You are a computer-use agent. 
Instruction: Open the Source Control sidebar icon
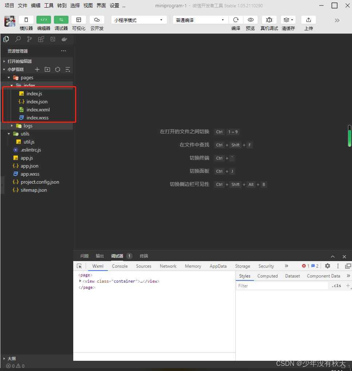pos(30,39)
